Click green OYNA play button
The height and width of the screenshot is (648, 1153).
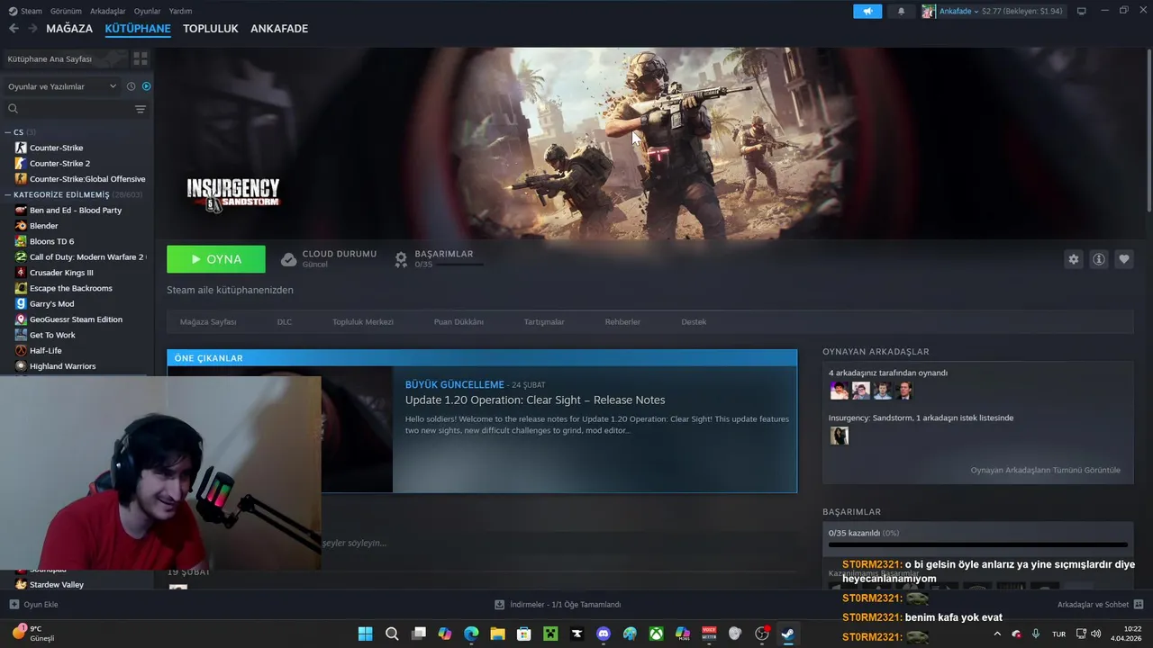point(216,259)
